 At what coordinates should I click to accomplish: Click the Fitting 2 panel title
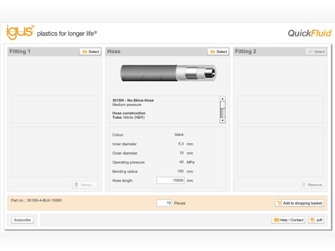tap(245, 52)
